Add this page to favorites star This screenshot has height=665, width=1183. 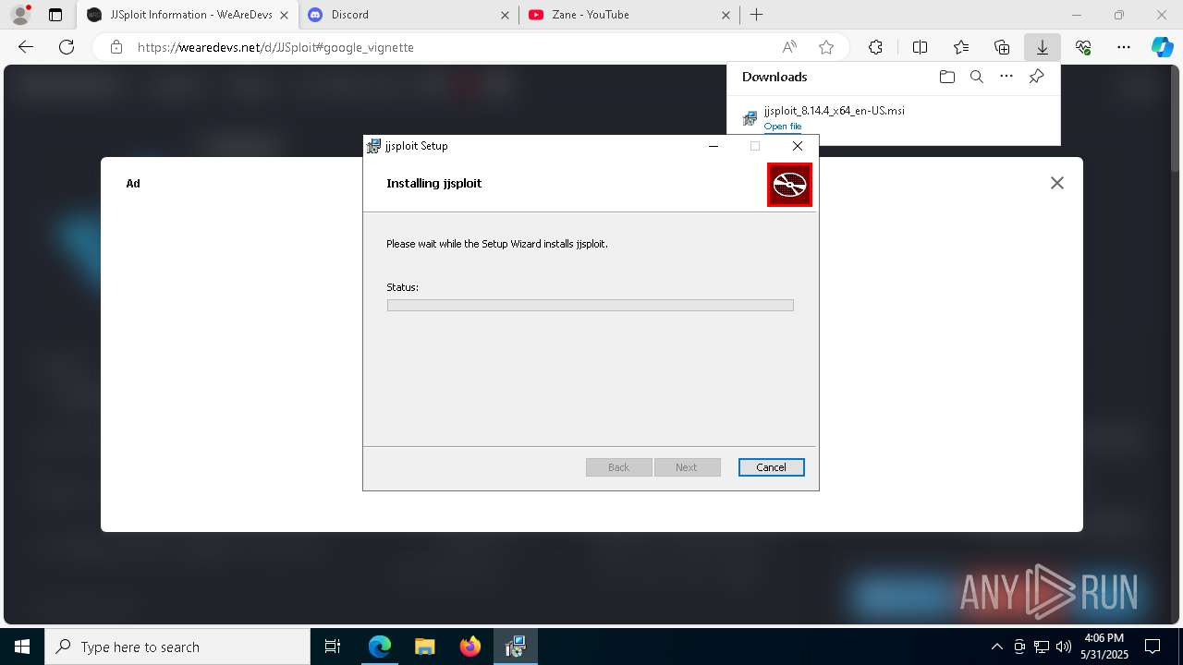click(x=826, y=47)
